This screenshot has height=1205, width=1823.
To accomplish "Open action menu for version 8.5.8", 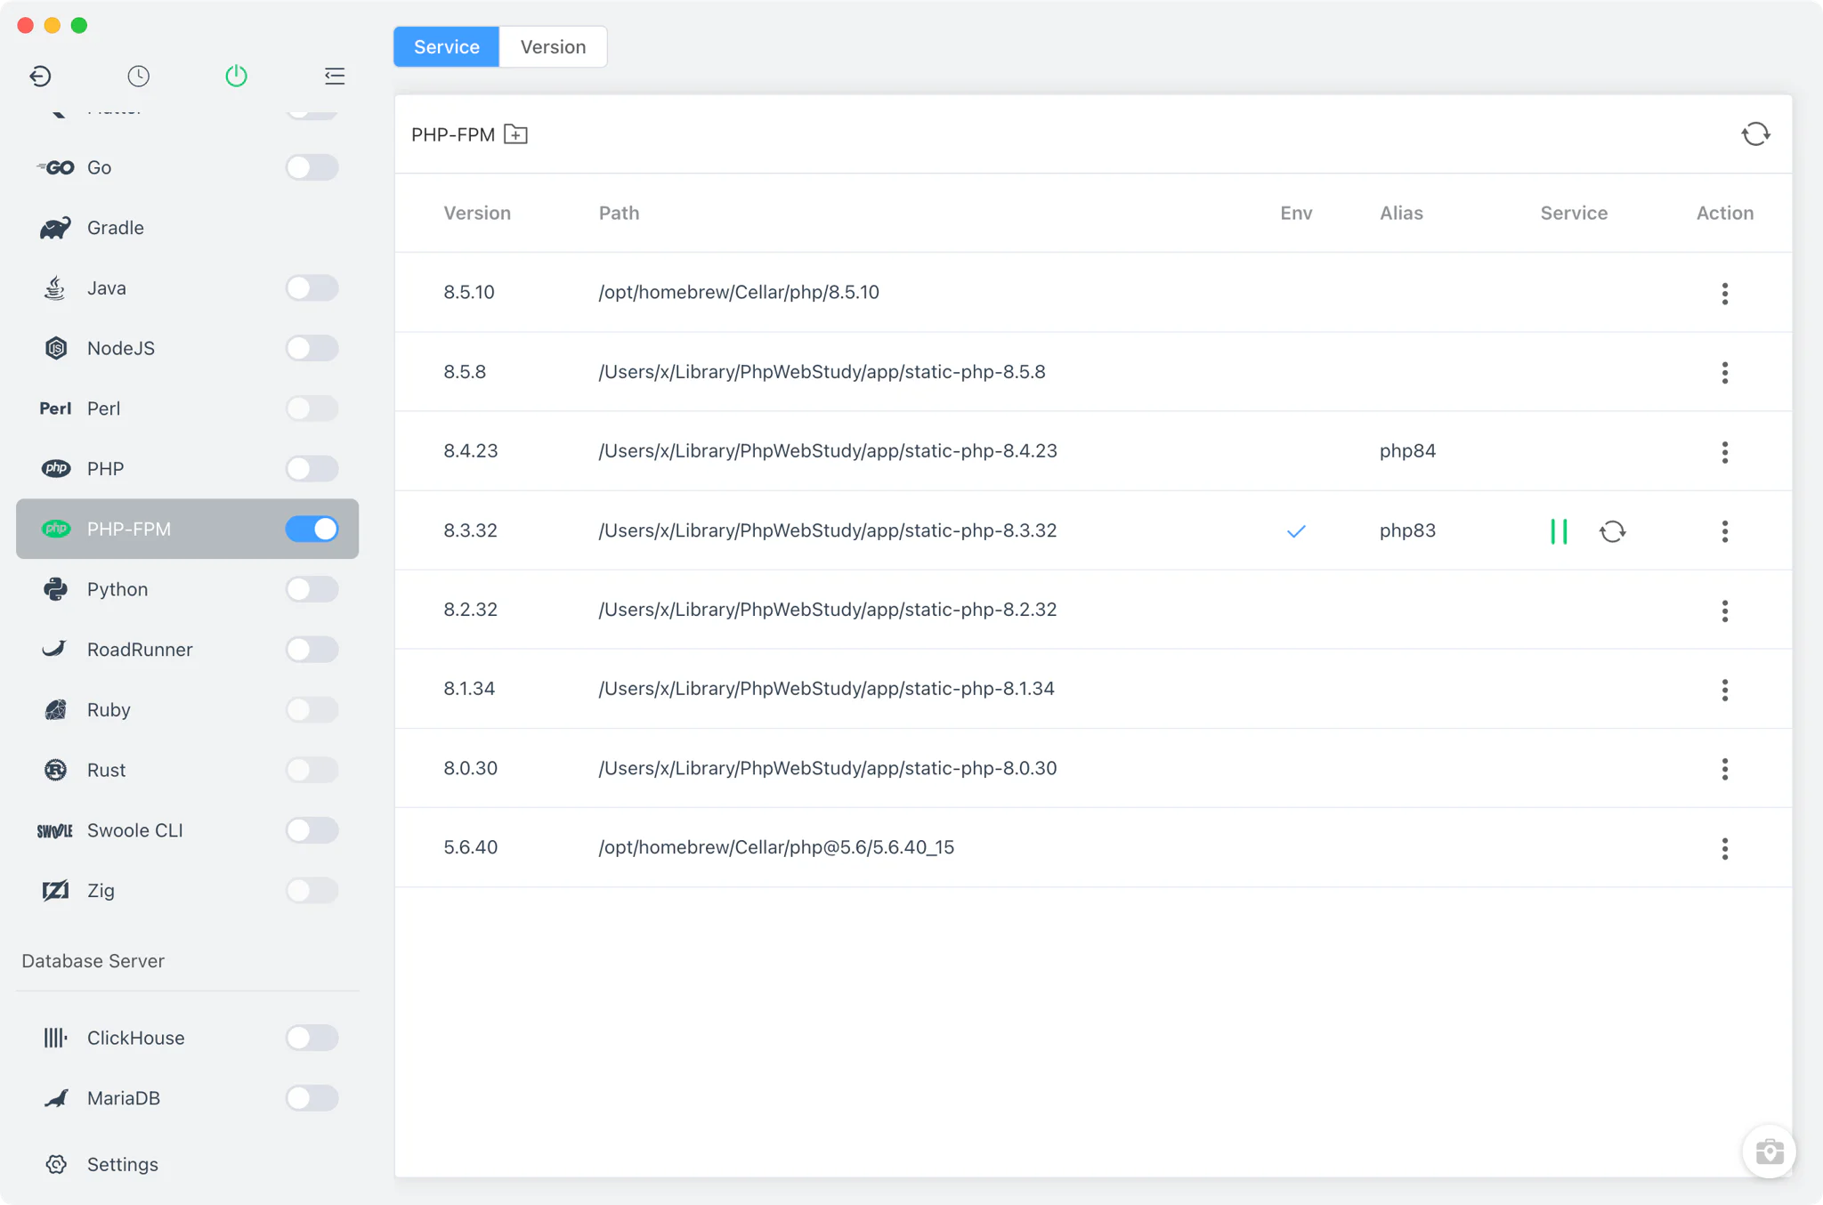I will coord(1724,373).
